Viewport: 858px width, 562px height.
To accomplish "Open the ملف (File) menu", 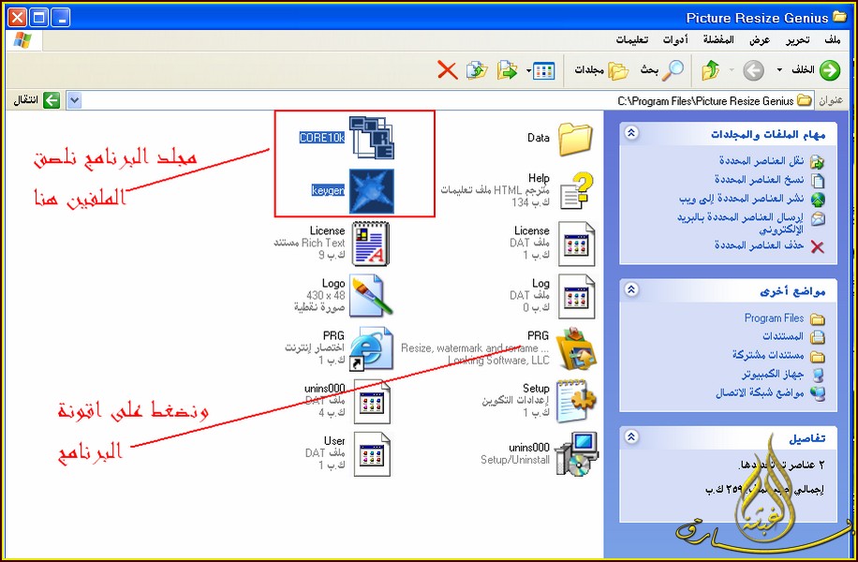I will (x=833, y=40).
